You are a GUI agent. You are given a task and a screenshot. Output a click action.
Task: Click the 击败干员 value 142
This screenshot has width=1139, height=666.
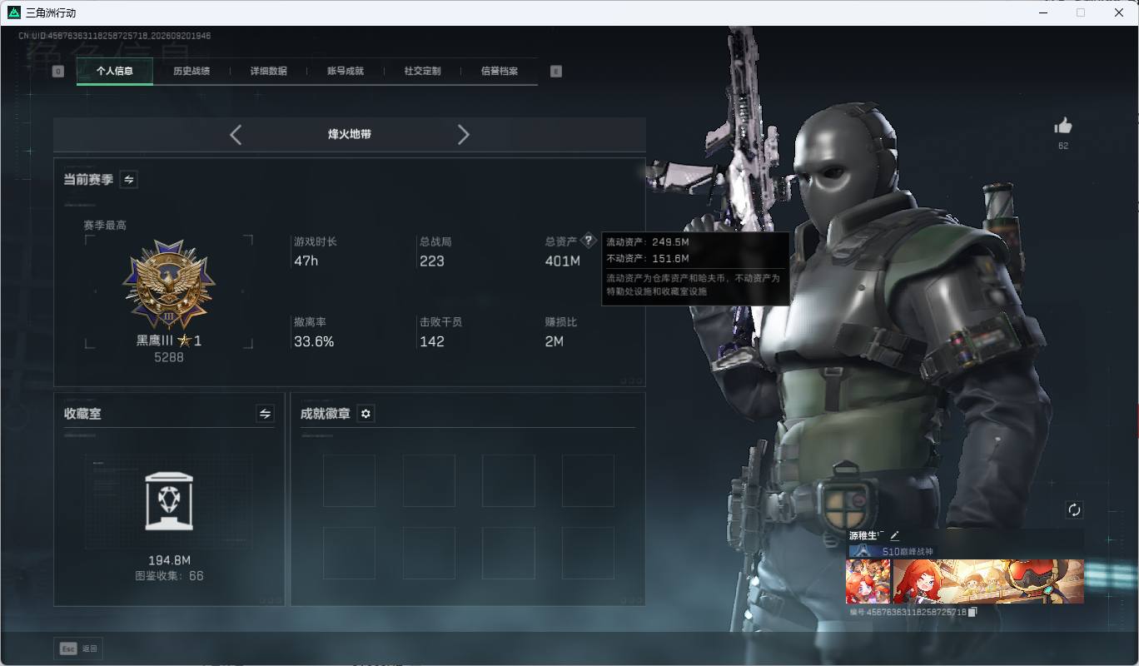tap(432, 341)
